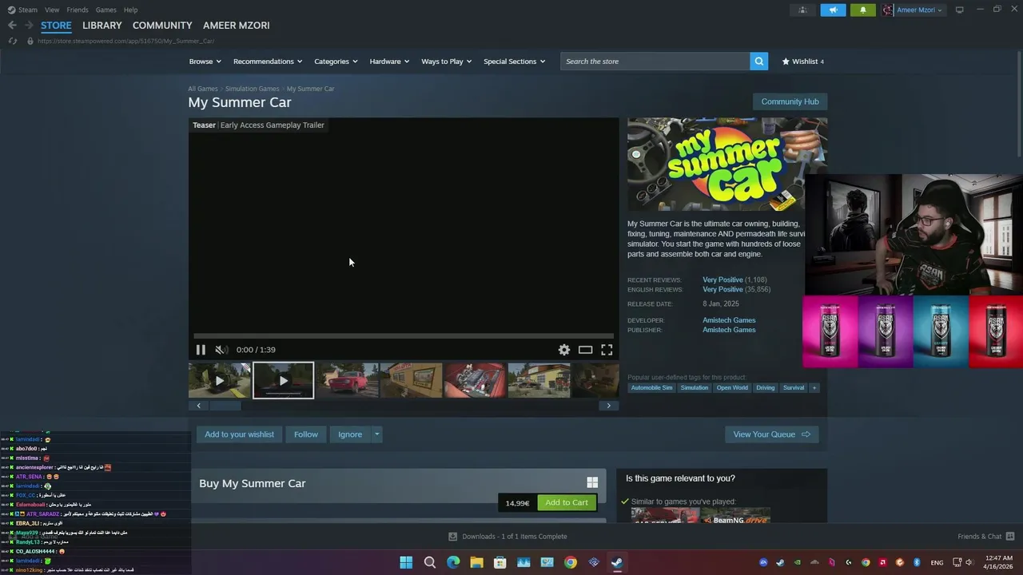The height and width of the screenshot is (575, 1023).
Task: Open Steam announcements megaphone icon
Action: pyautogui.click(x=832, y=10)
